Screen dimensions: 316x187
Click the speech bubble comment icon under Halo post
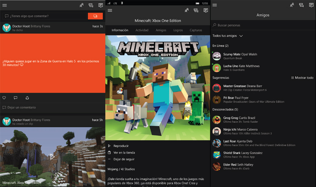click(x=16, y=98)
